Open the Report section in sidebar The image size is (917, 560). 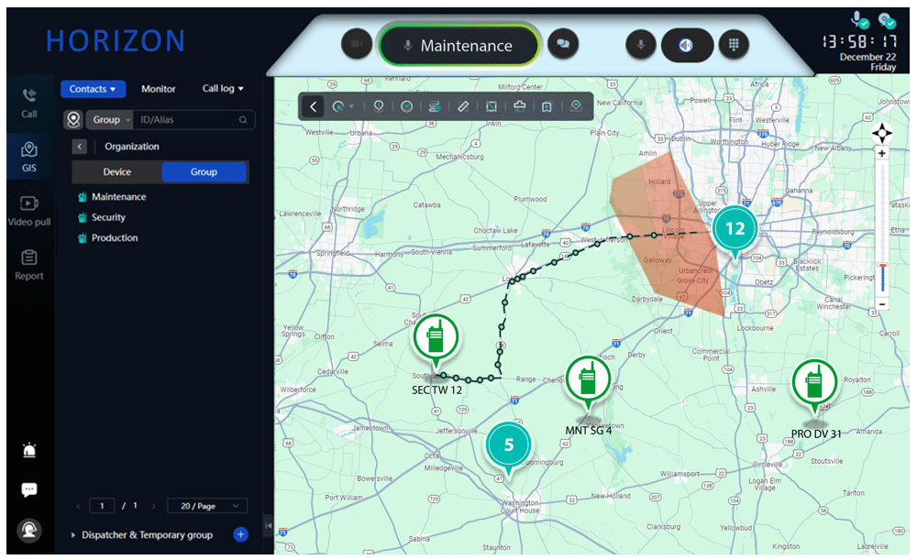click(29, 264)
